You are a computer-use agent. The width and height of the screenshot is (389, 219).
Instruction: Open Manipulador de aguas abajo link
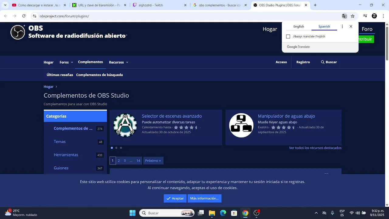[286, 116]
